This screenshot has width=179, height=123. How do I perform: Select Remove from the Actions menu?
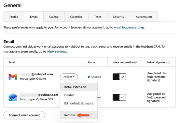pyautogui.click(x=79, y=115)
